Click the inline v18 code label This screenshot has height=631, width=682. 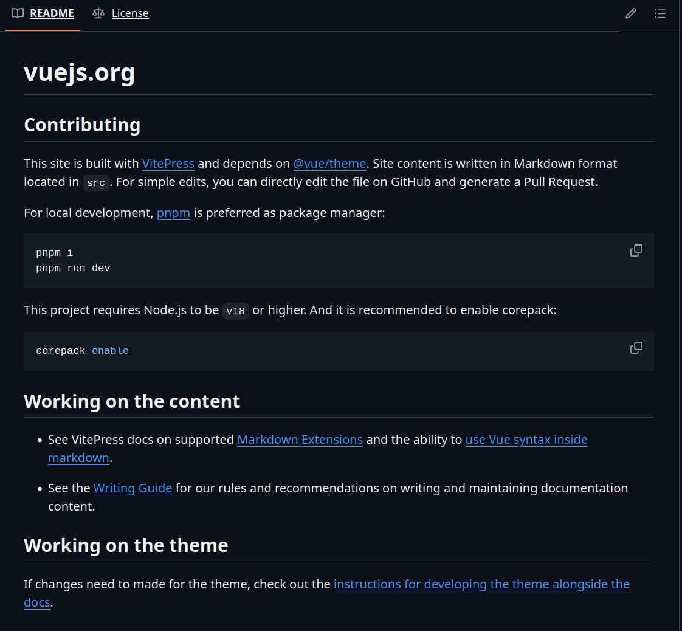[x=236, y=311]
